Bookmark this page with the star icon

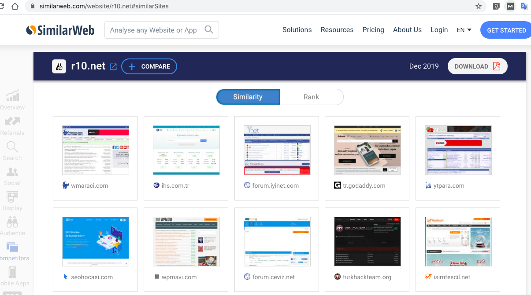point(479,6)
